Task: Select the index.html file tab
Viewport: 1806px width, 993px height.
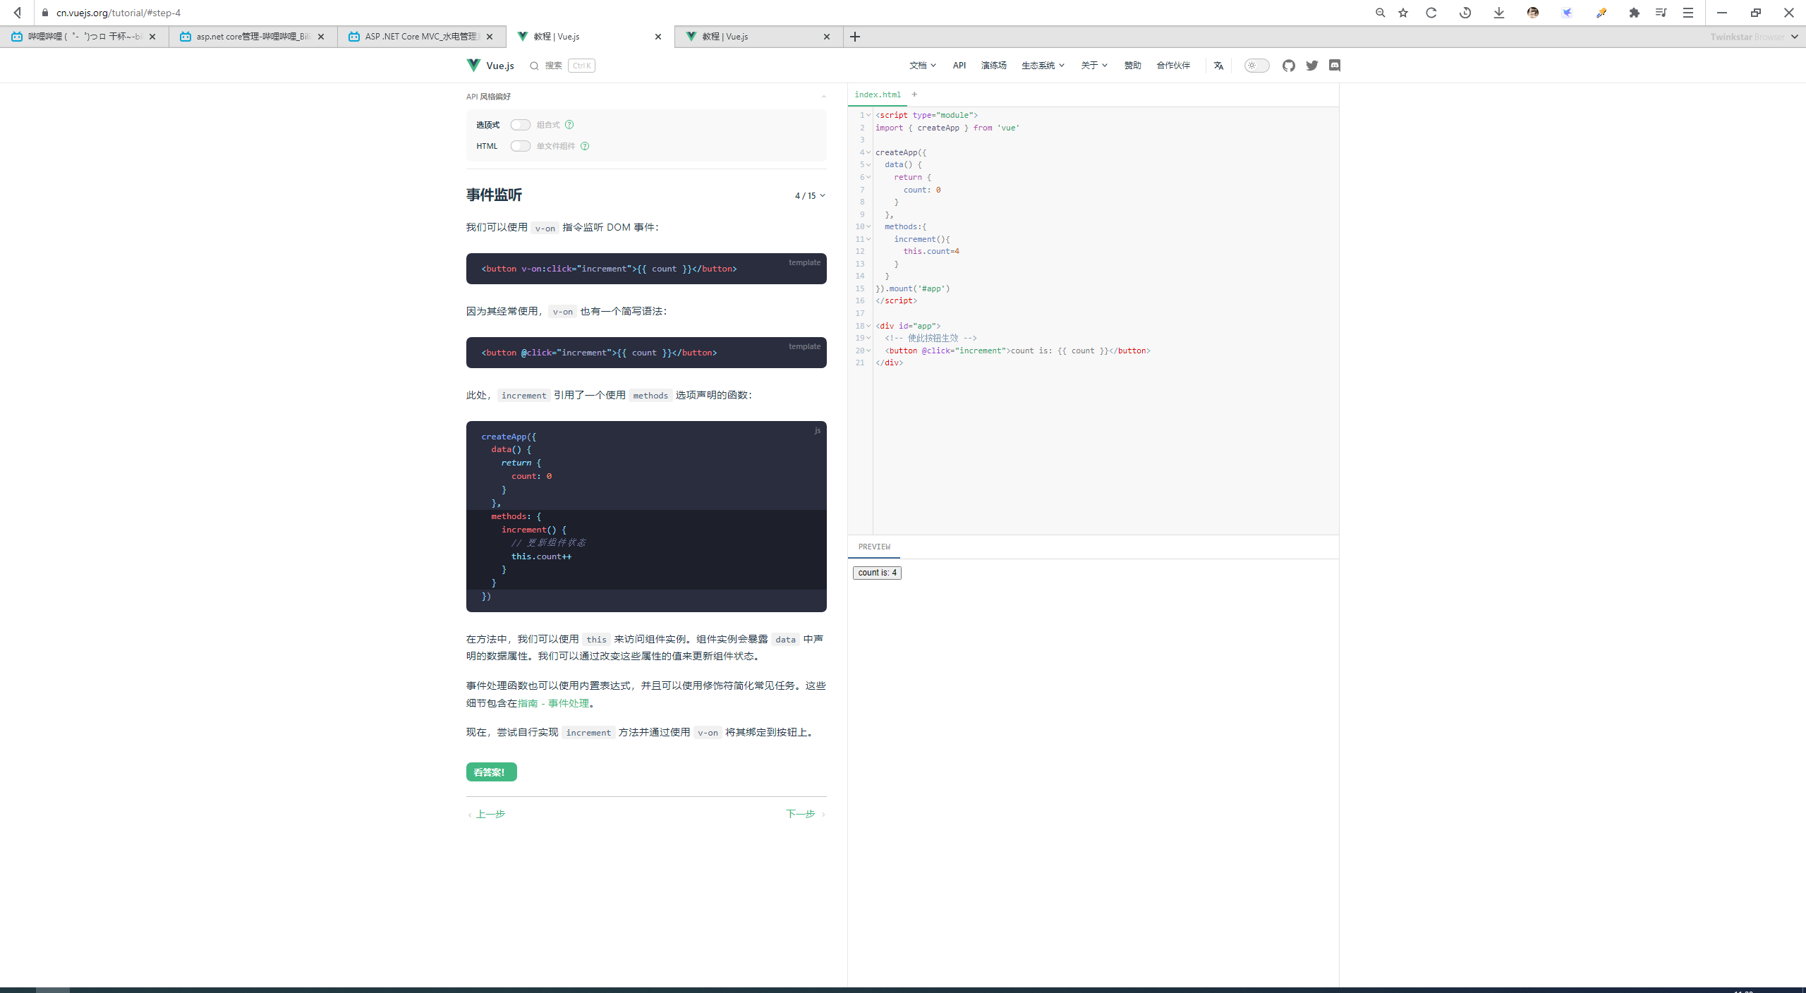Action: click(x=878, y=95)
